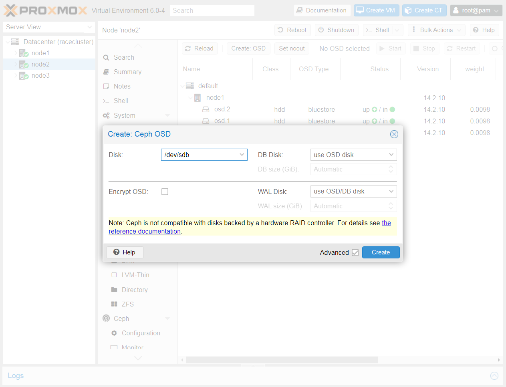Select the osd.2 row
Image resolution: width=506 pixels, height=387 pixels.
(x=341, y=109)
